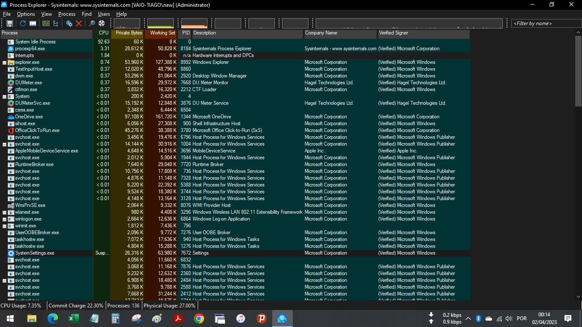Collapse the winlogon.exe tree node
Screen dimensions: 582x327
[4, 219]
